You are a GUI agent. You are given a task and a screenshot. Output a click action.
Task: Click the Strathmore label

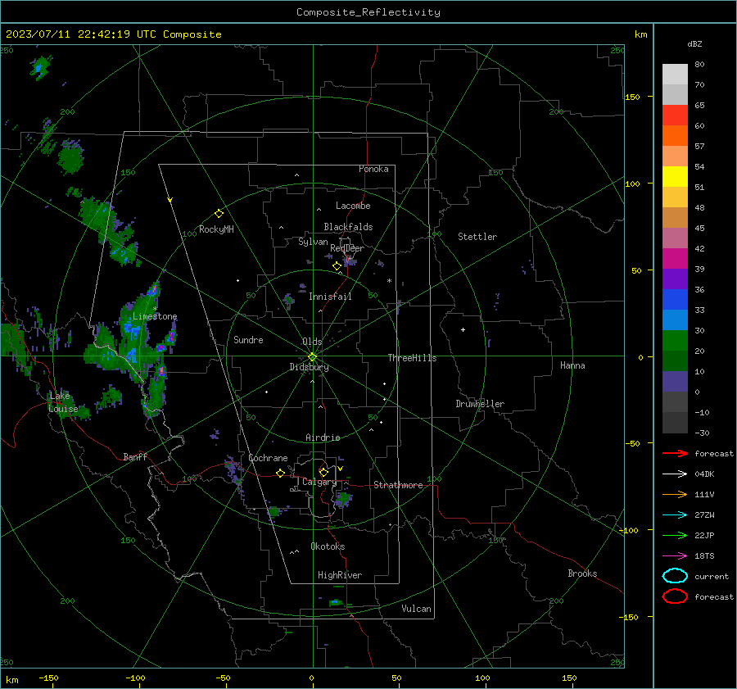398,485
